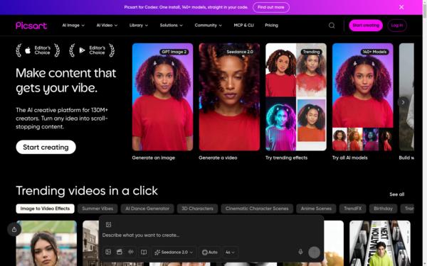Click the share icon at left edge

[14, 230]
